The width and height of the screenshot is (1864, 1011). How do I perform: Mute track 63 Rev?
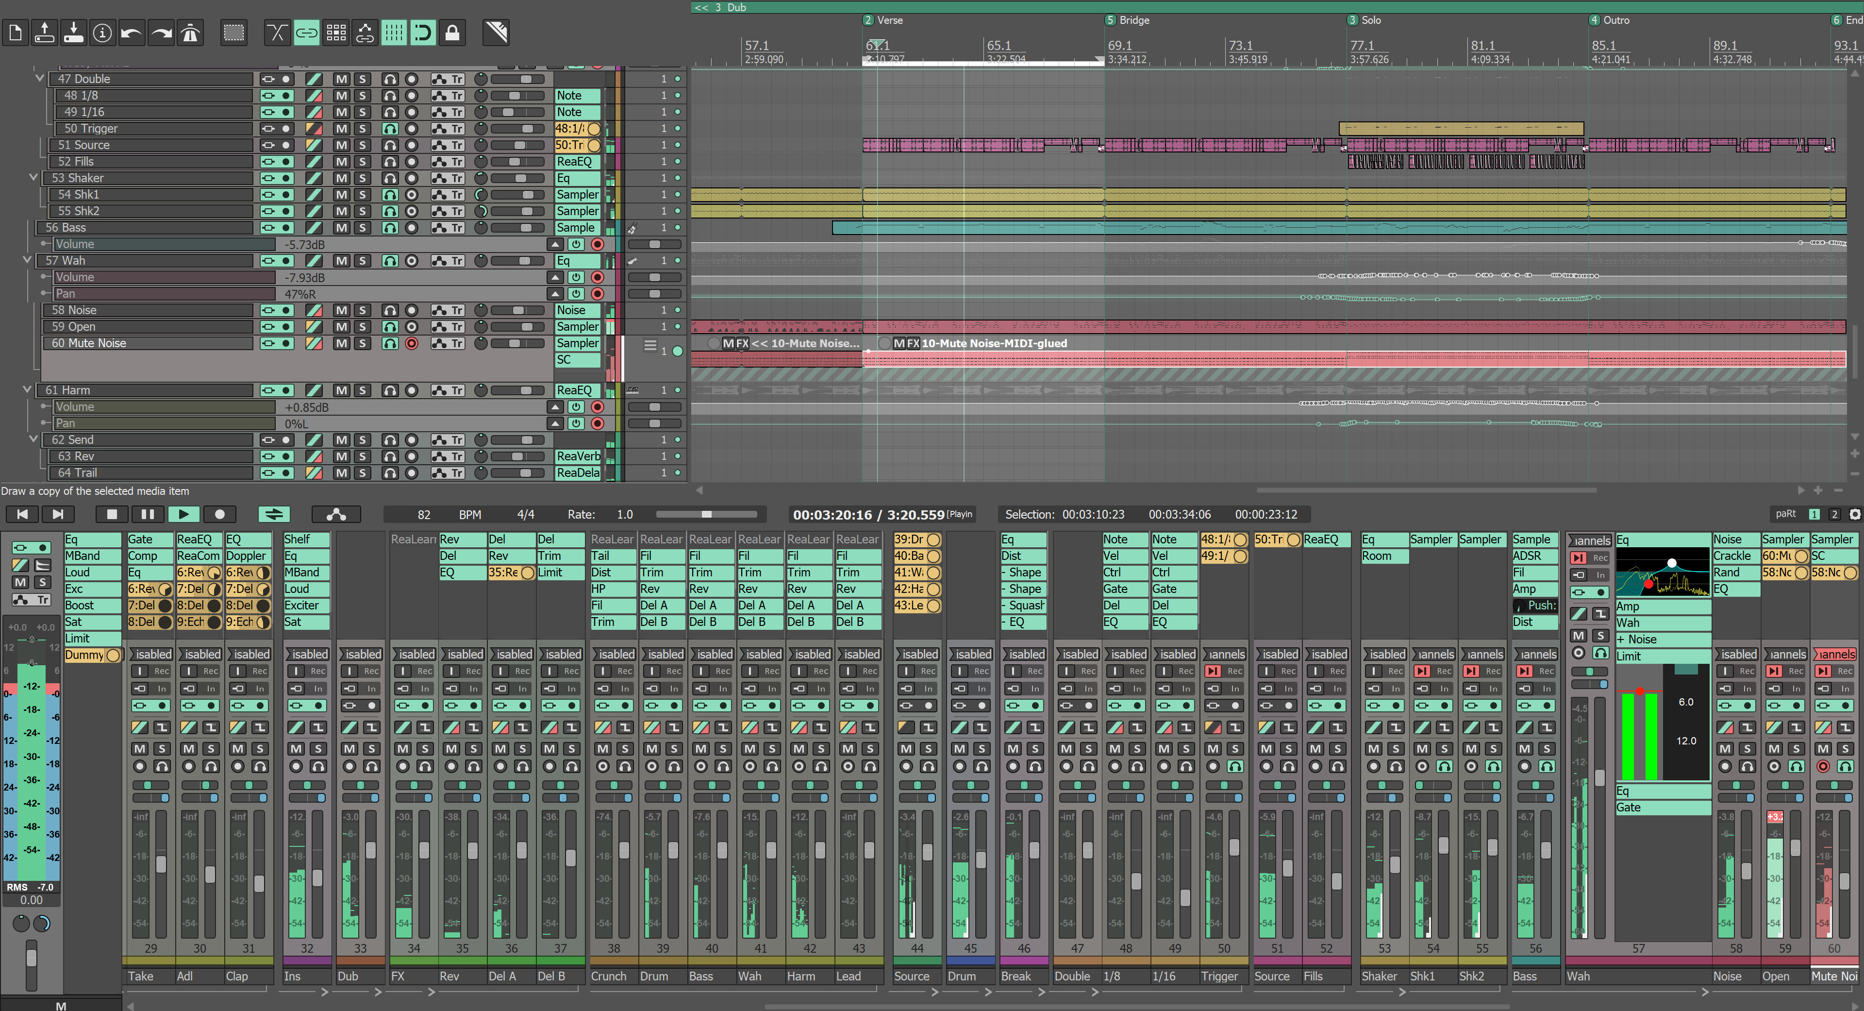(x=341, y=456)
